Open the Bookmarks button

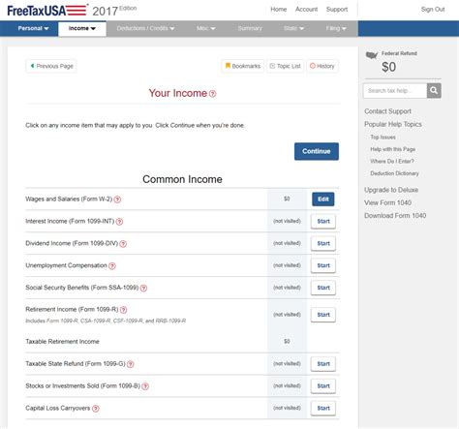click(x=243, y=66)
